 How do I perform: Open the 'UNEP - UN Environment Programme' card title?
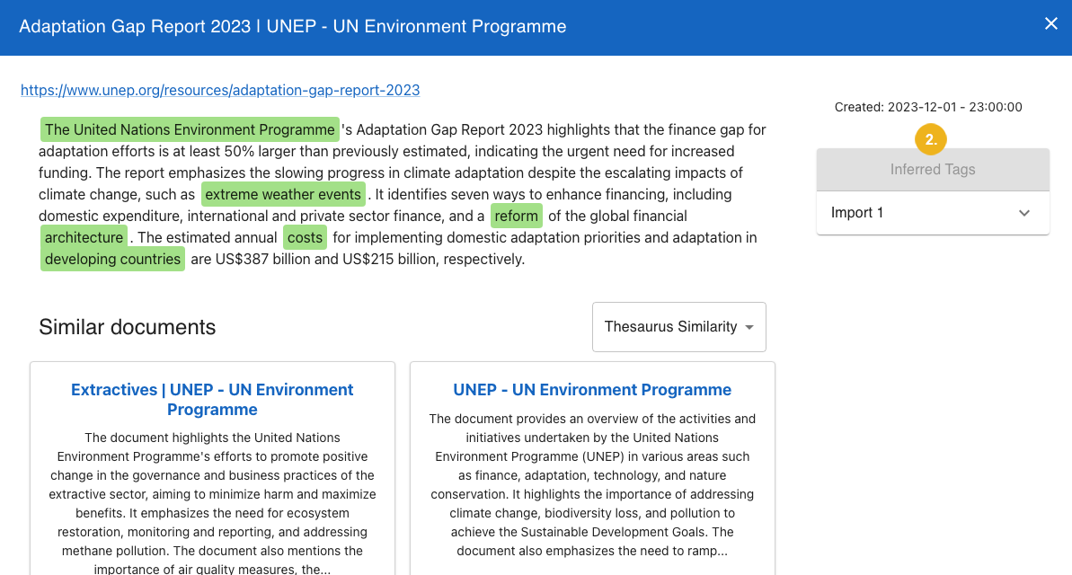pos(592,390)
